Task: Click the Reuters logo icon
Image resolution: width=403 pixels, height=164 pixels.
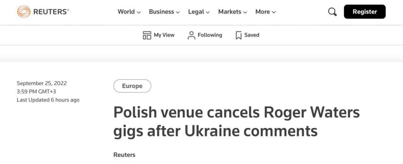Action: 24,12
